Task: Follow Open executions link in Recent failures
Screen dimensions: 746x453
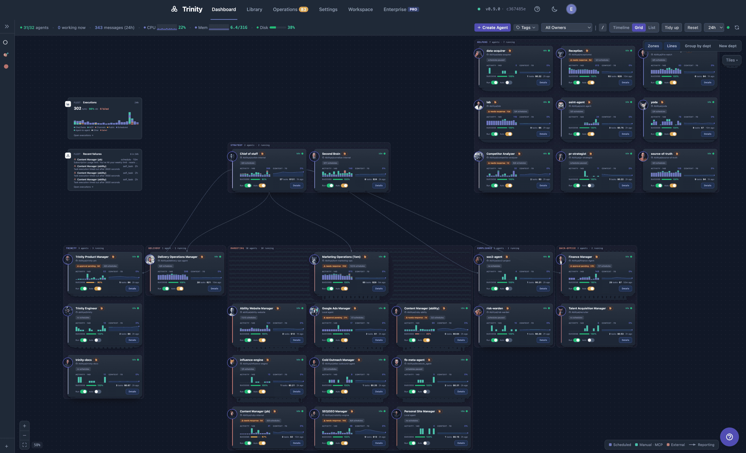Action: 83,187
